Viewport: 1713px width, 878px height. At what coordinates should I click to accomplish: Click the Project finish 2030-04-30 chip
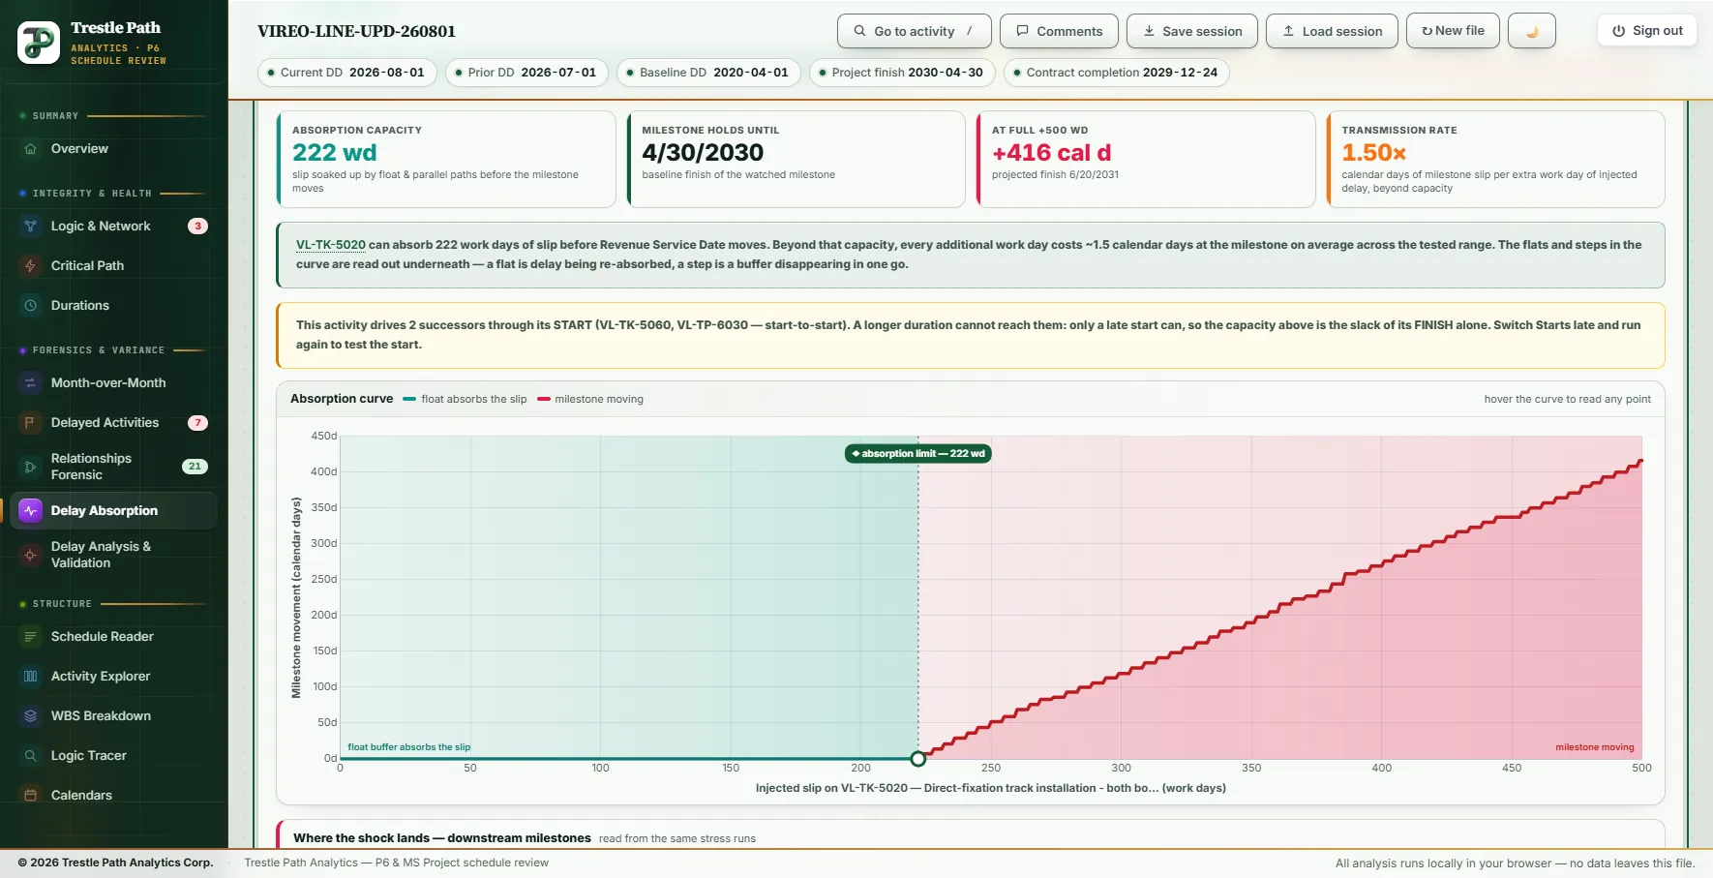[902, 73]
